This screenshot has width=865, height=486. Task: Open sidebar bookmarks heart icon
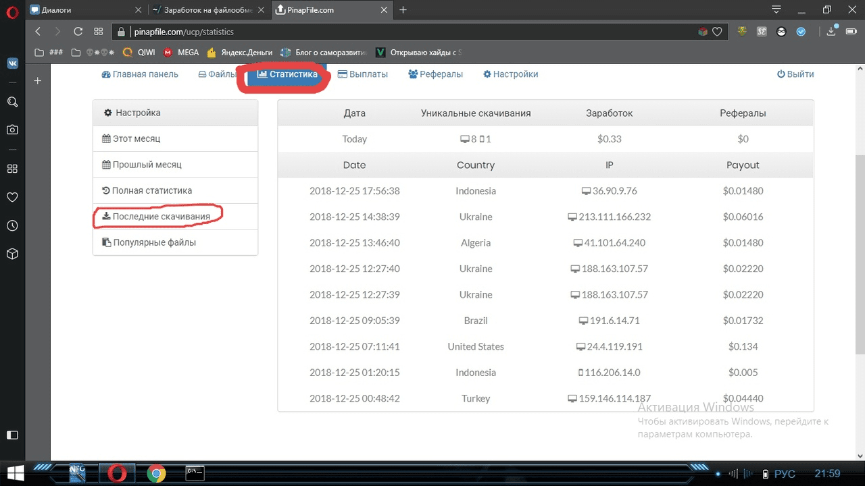[12, 197]
